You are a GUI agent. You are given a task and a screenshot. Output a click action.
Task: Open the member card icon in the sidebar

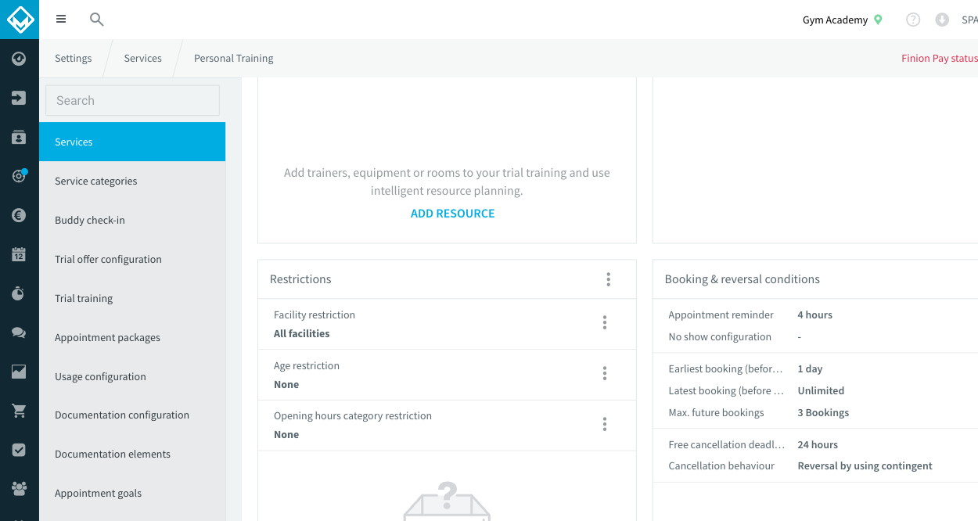tap(20, 137)
